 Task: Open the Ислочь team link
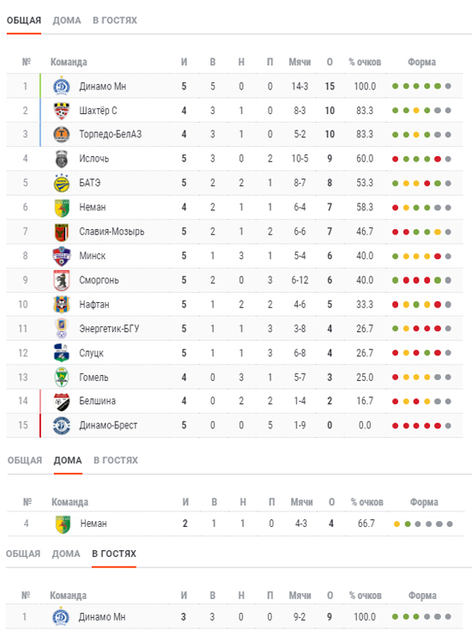[x=94, y=159]
